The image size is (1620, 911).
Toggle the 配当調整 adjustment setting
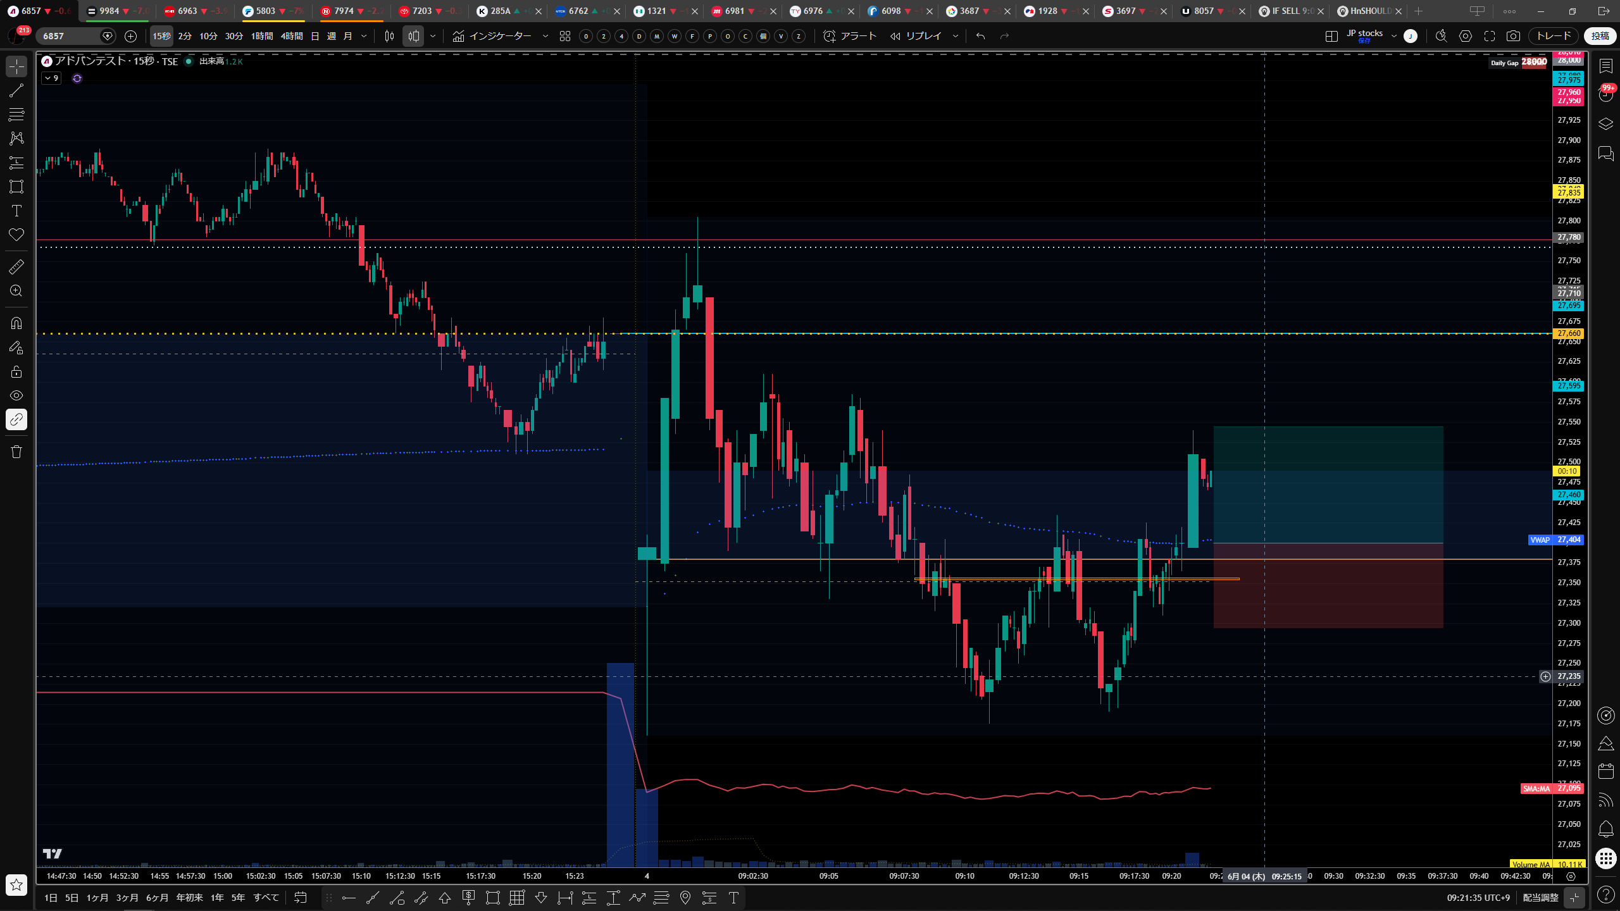tap(1540, 897)
